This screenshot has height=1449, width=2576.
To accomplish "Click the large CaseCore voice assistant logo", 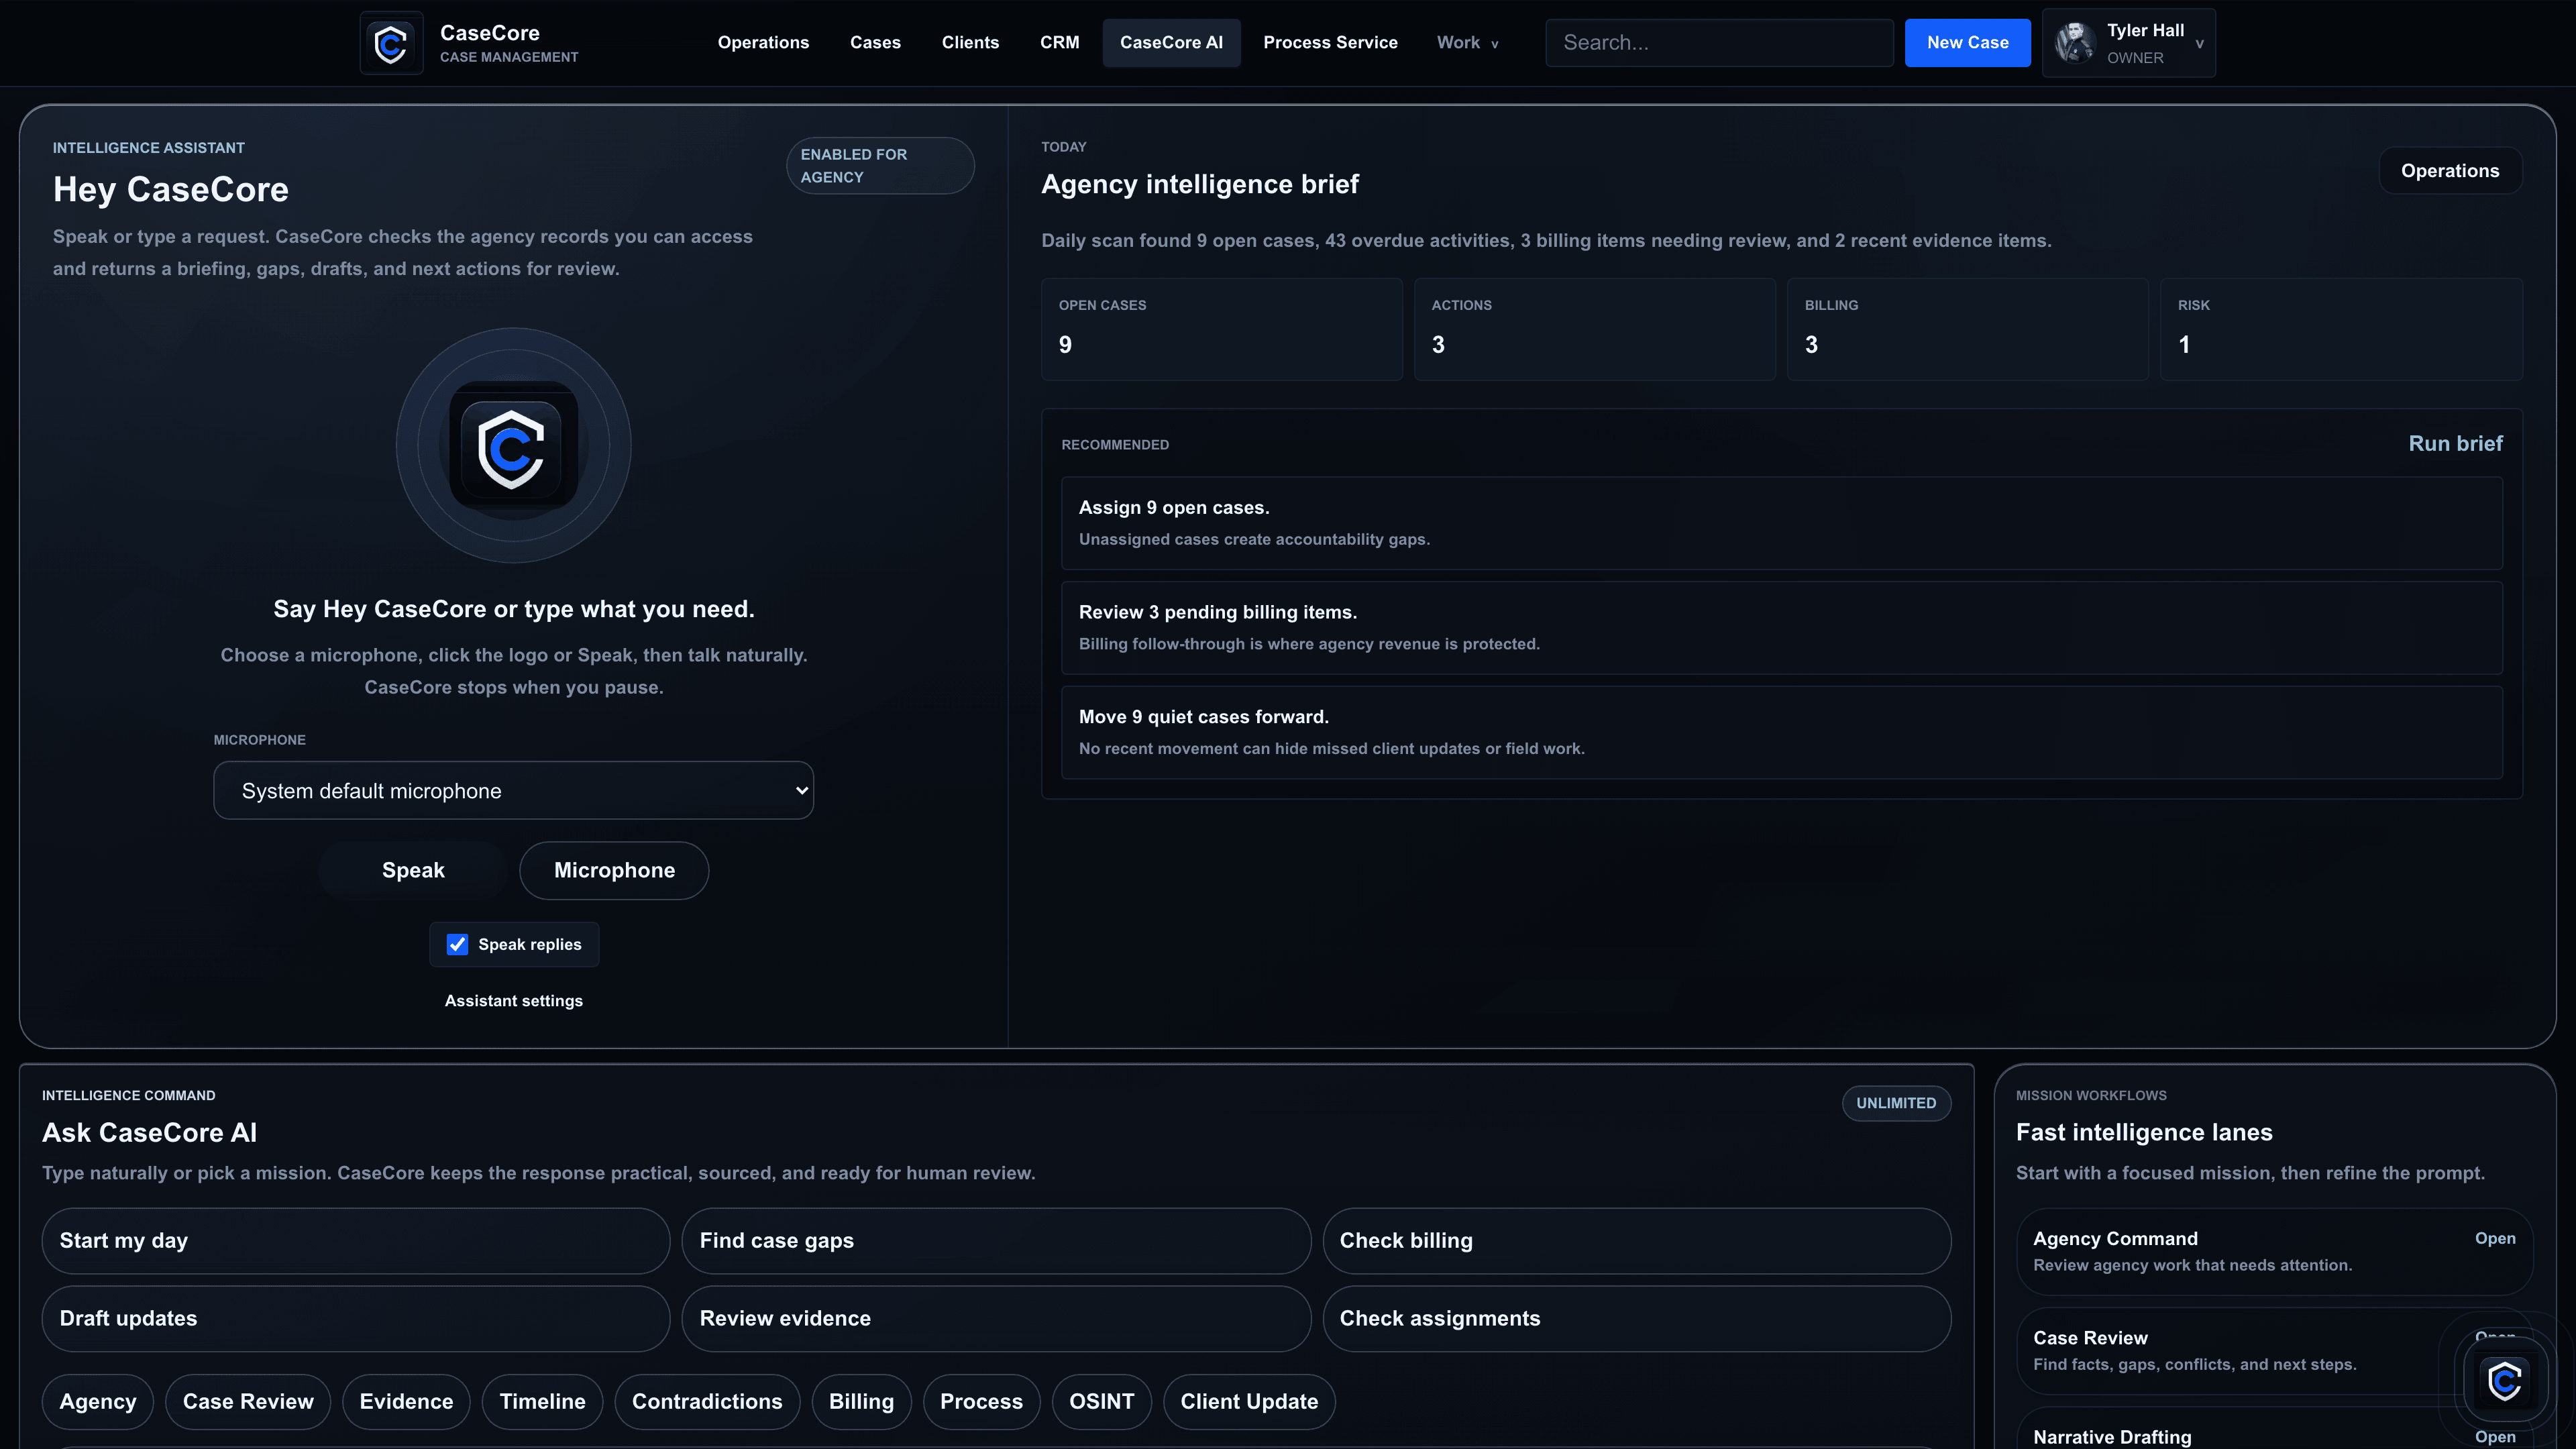I will click(x=513, y=446).
